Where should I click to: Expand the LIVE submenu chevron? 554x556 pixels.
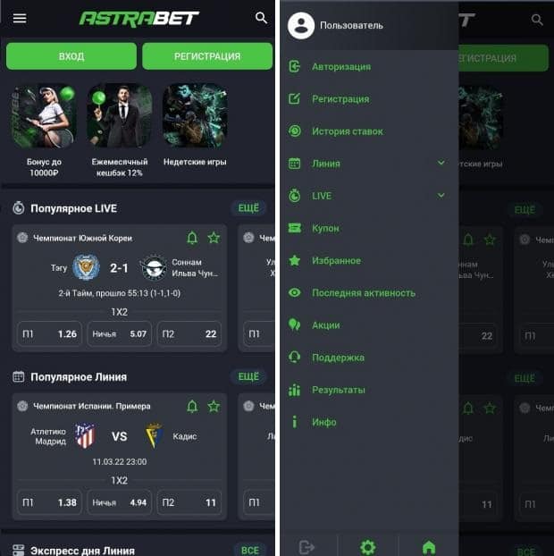pos(441,195)
